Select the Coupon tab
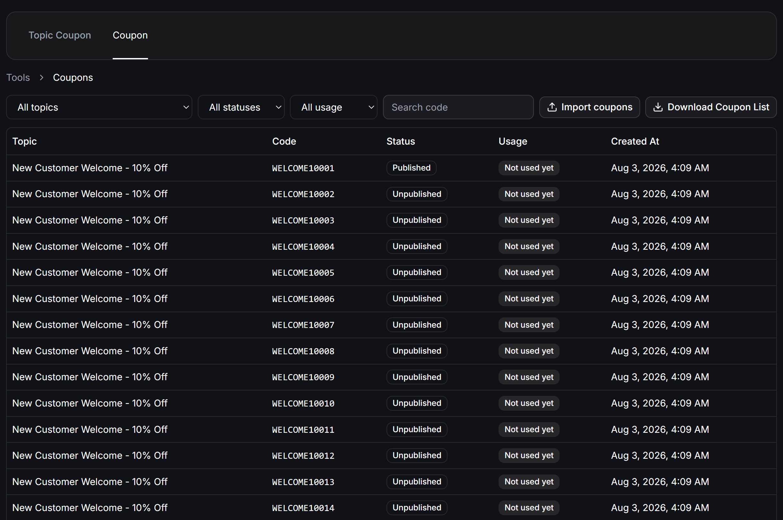The image size is (783, 520). tap(130, 35)
